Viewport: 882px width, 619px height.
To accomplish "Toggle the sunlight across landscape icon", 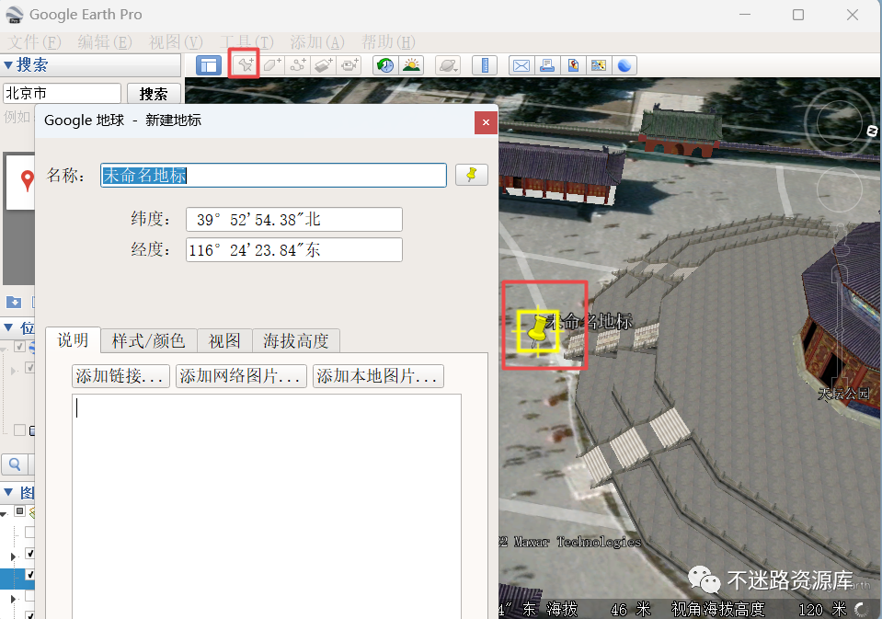I will (412, 65).
